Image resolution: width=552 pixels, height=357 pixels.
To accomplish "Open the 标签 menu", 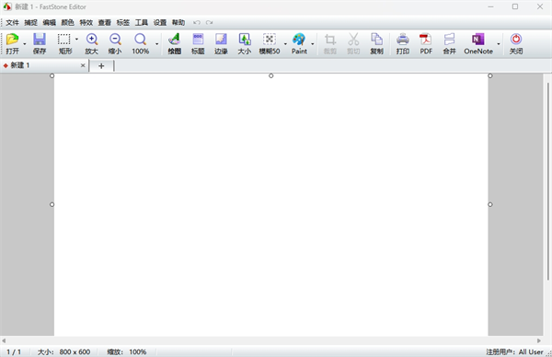I will (x=123, y=22).
